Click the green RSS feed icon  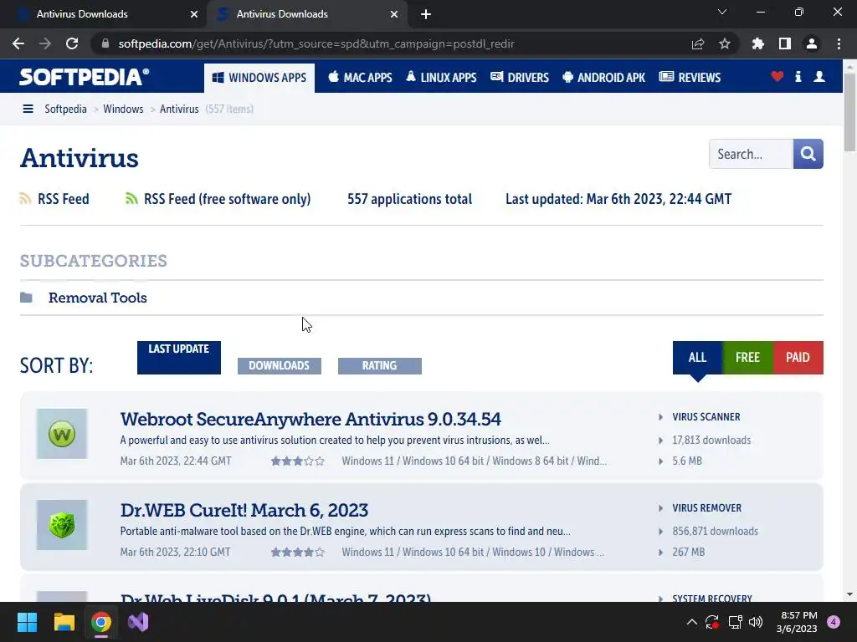pos(131,199)
